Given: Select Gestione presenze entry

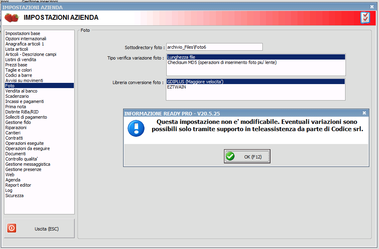Looking at the screenshot, I should (40, 169).
